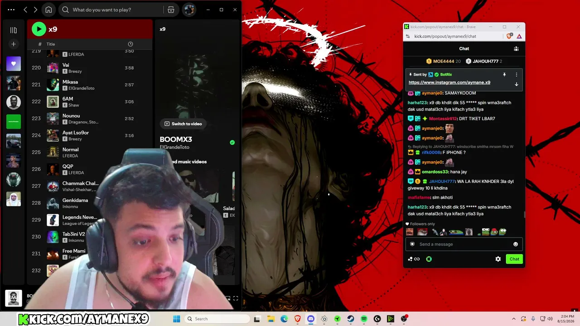Open the emoji picker smiley in chat input

515,244
